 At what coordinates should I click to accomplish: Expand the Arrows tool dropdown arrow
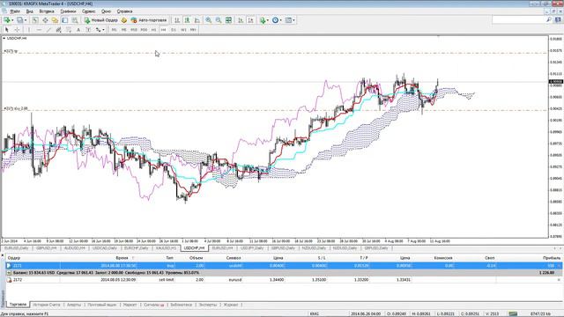pos(103,30)
